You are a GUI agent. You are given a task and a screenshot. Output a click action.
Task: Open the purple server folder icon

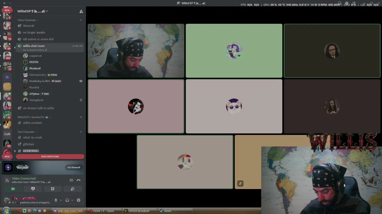tap(7, 77)
